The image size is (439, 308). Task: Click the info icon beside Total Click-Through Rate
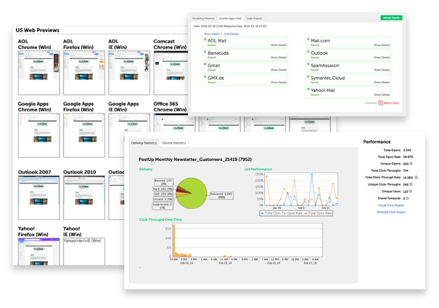[417, 177]
